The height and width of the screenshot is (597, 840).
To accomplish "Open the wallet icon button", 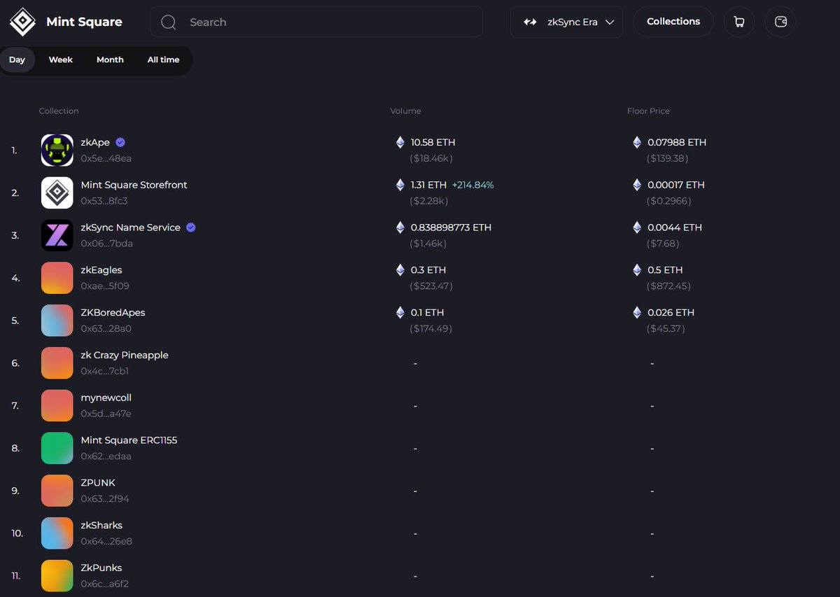I will [780, 22].
